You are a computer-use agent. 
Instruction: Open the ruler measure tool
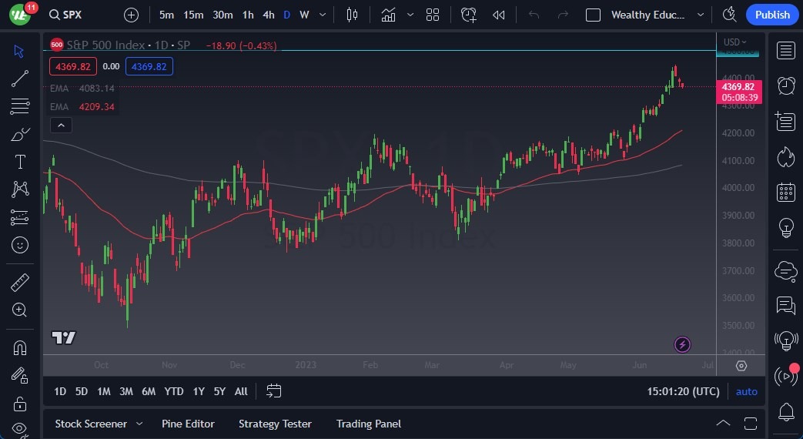[x=20, y=283]
